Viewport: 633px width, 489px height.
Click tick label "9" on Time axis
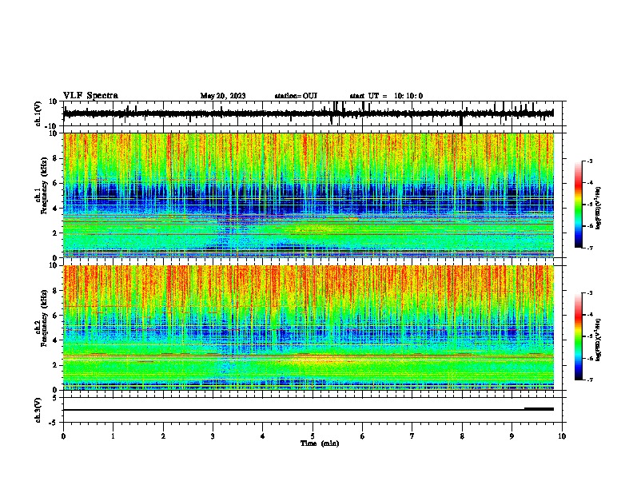[512, 436]
